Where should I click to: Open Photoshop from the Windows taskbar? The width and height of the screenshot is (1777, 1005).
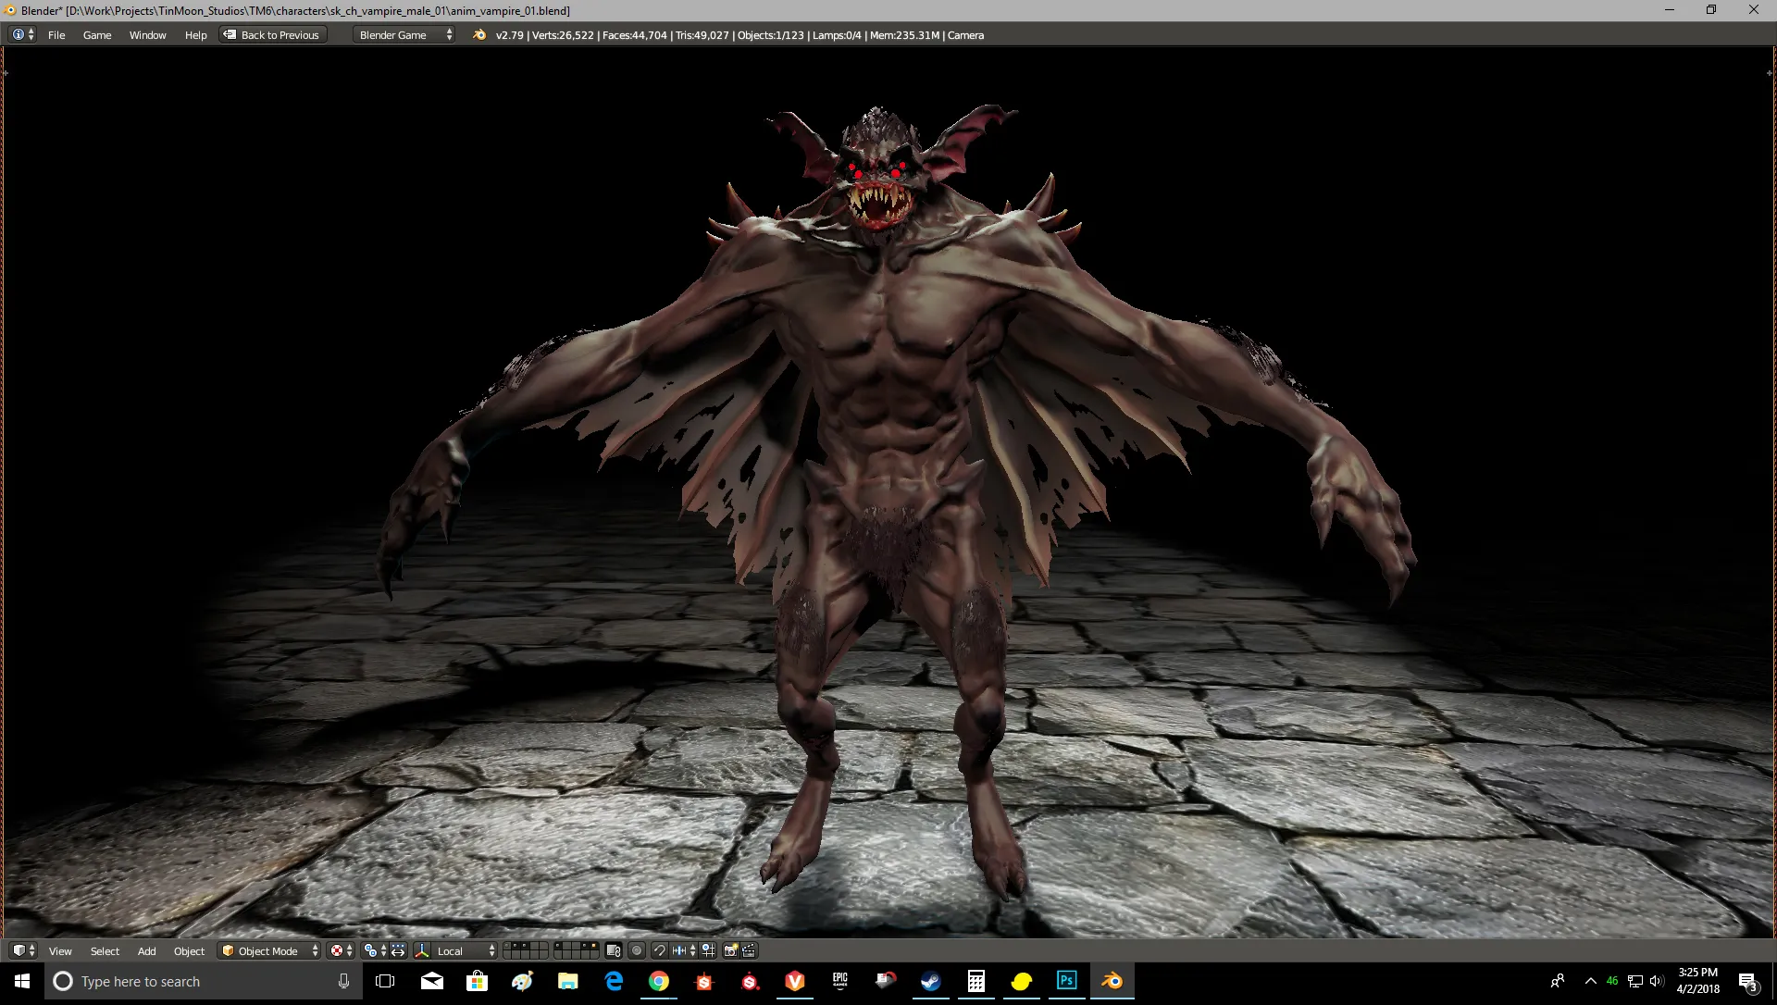point(1066,981)
